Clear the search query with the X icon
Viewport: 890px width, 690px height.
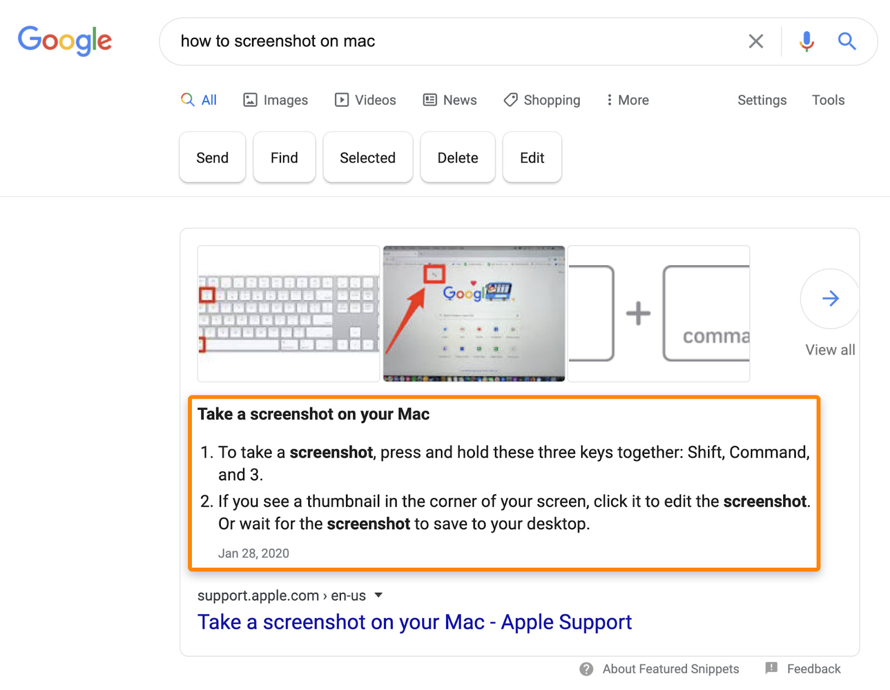pyautogui.click(x=755, y=41)
